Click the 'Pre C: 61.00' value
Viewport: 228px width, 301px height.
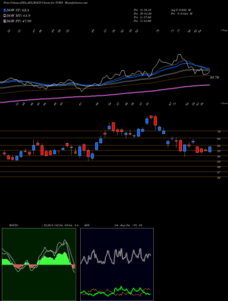click(142, 21)
